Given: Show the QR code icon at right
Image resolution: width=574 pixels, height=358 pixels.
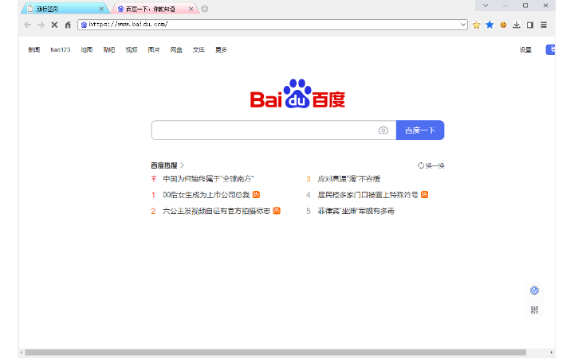Looking at the screenshot, I should click(x=534, y=309).
